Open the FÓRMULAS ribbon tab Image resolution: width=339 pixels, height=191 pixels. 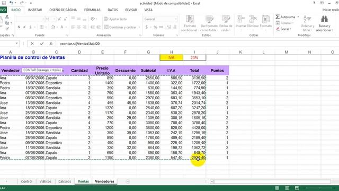pyautogui.click(x=92, y=10)
